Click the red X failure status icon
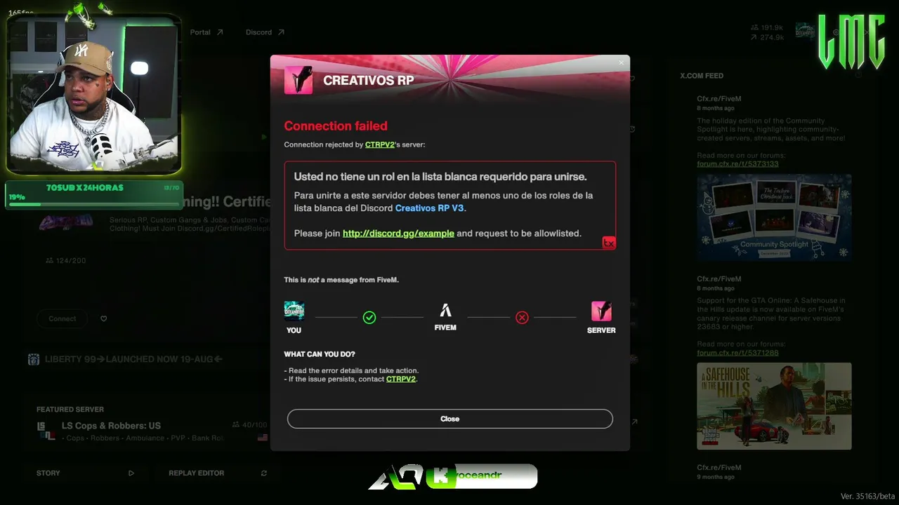 pyautogui.click(x=522, y=318)
